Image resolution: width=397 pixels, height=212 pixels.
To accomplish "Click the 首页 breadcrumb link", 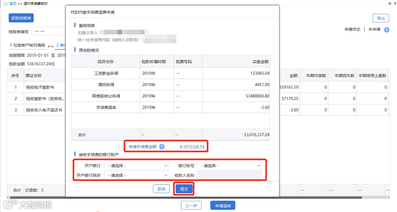I will tap(13, 3).
